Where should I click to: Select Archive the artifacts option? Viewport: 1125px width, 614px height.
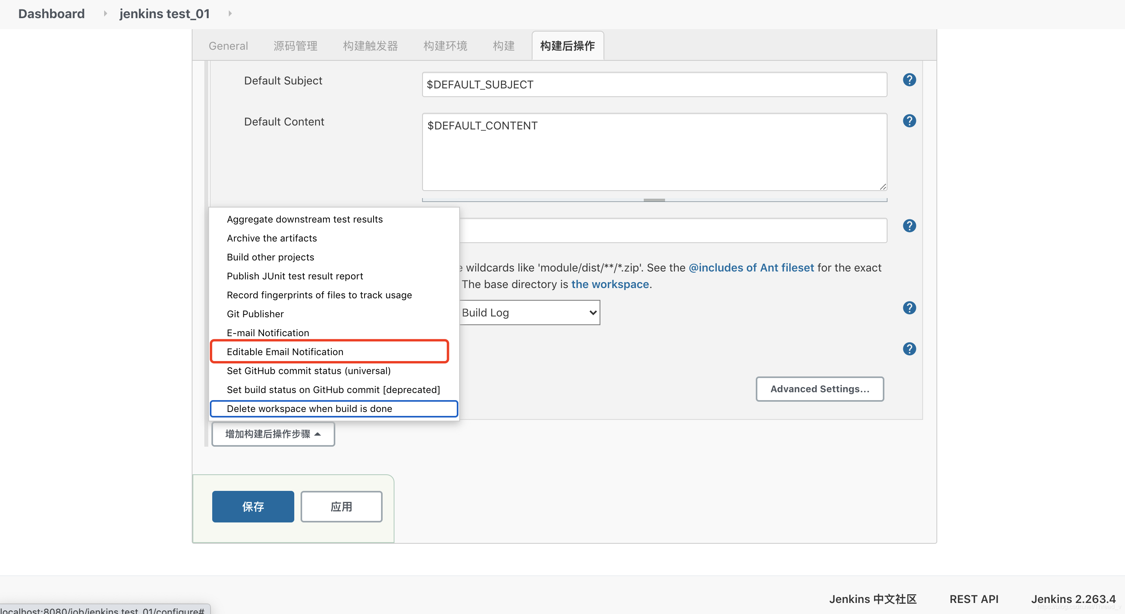point(272,238)
